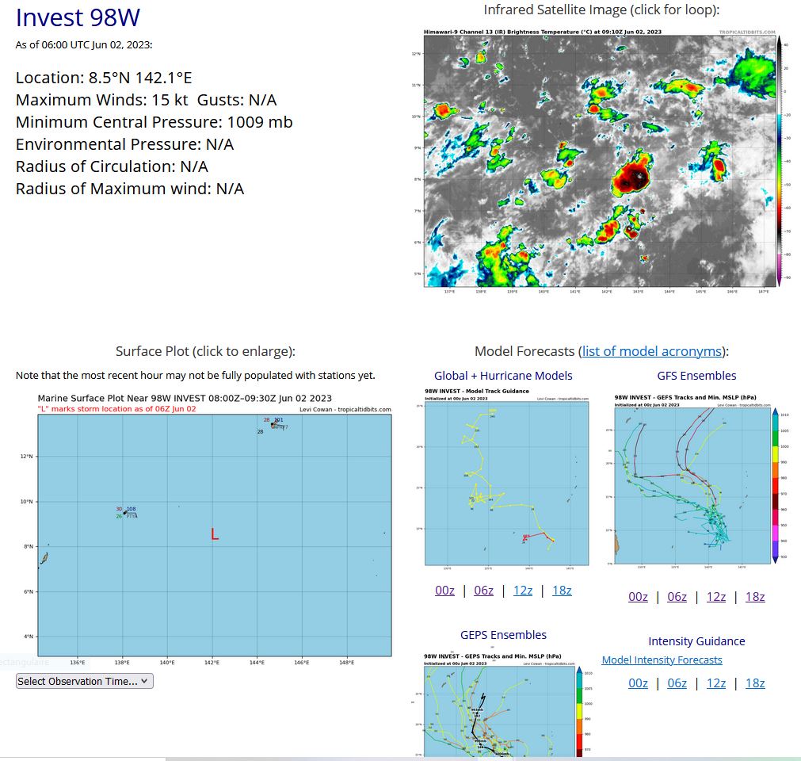Screen dimensions: 801x761
Task: Select 00z run under GFS Ensembles
Action: [638, 596]
